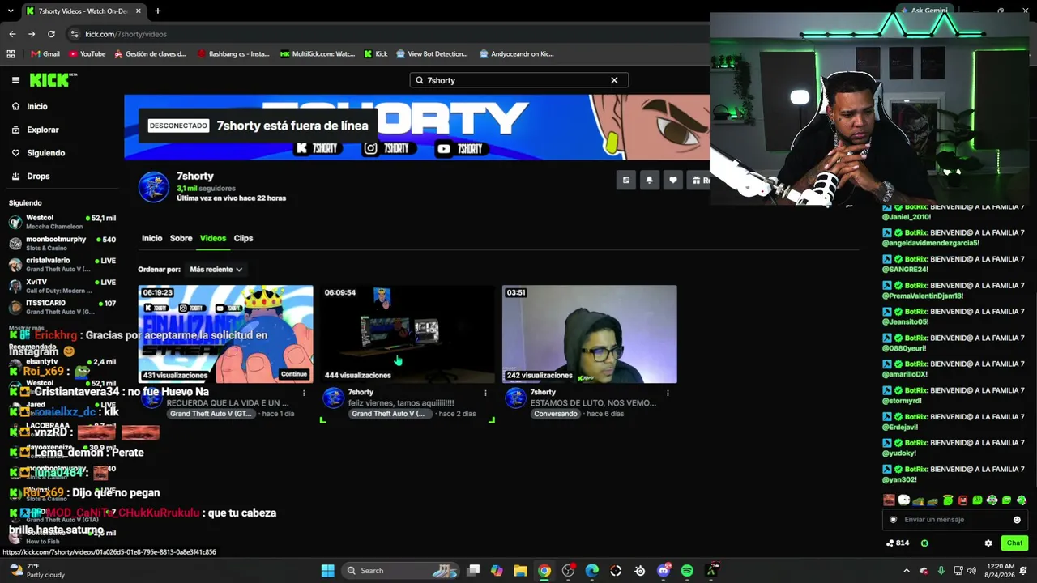The width and height of the screenshot is (1037, 583).
Task: Click the heart follow button on channel
Action: click(x=672, y=181)
